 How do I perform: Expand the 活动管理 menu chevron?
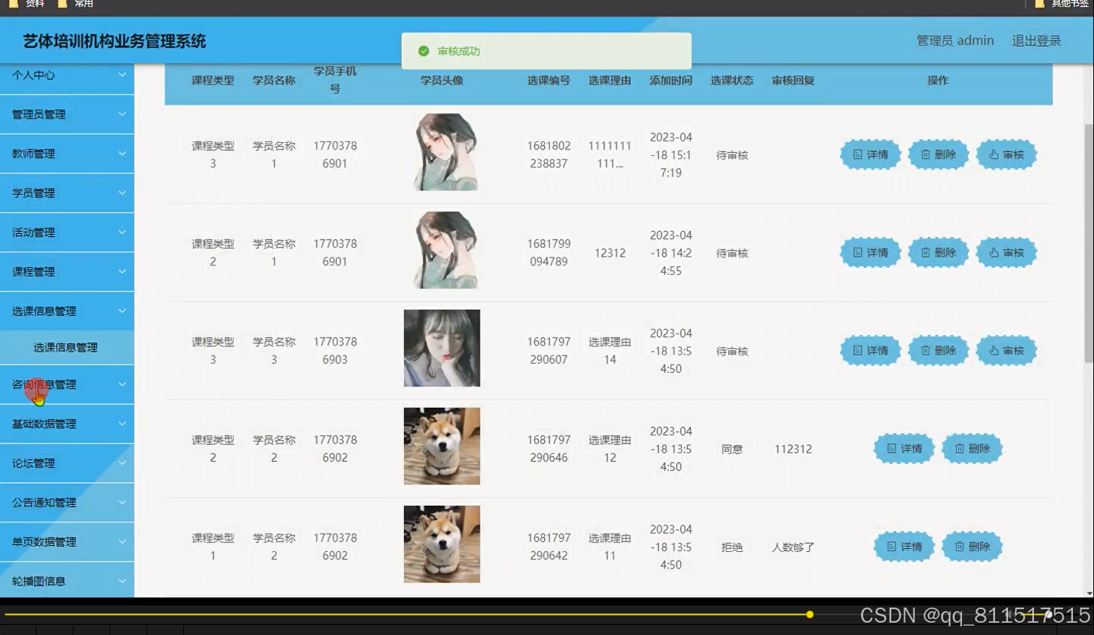[x=122, y=232]
